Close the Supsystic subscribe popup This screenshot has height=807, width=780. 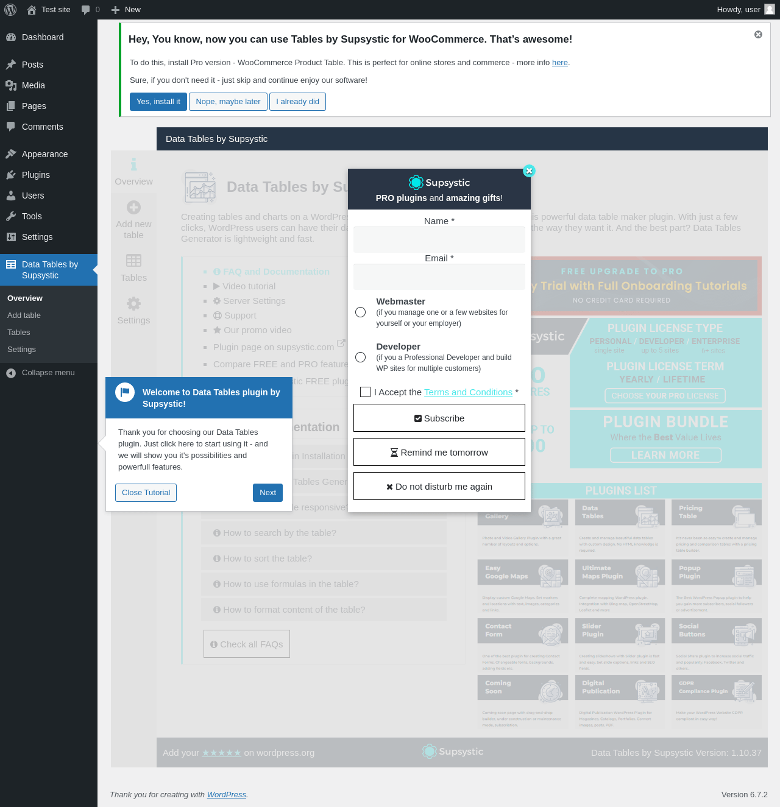click(x=529, y=171)
